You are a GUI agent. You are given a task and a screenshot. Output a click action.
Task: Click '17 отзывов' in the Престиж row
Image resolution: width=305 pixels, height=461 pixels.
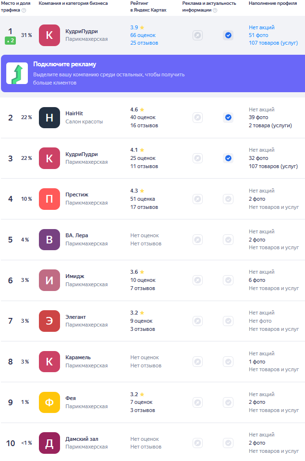pyautogui.click(x=144, y=207)
